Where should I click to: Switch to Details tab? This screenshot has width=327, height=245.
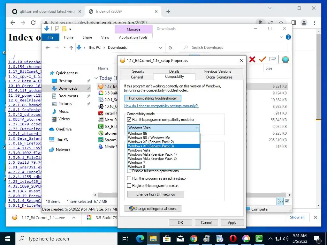coord(174,71)
